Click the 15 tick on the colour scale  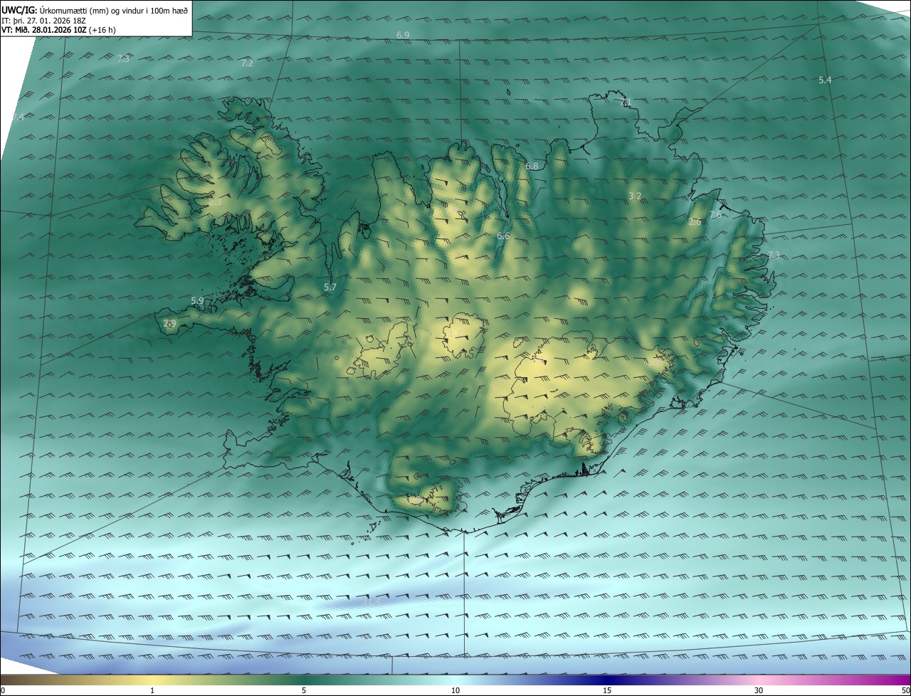pyautogui.click(x=607, y=690)
